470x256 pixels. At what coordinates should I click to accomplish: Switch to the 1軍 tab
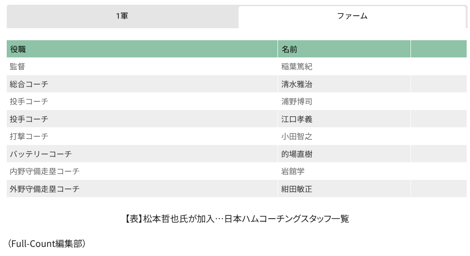tap(122, 16)
